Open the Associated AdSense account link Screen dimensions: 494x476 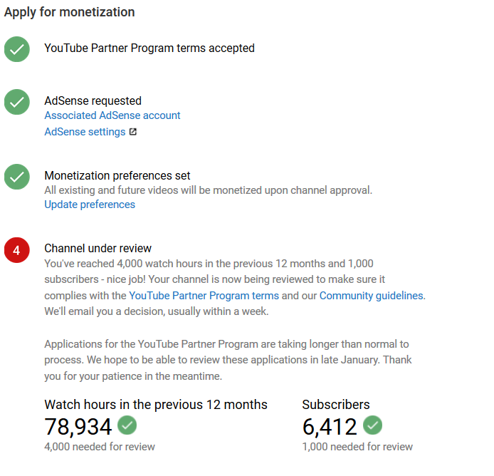(112, 115)
